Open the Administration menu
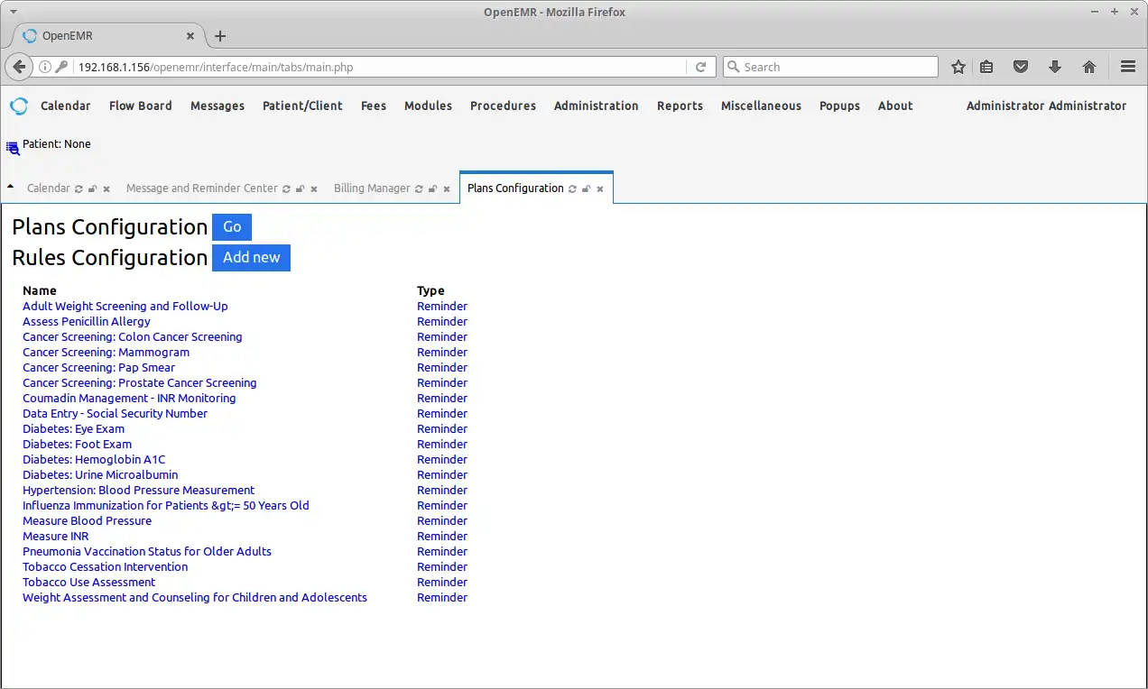This screenshot has height=689, width=1148. click(x=596, y=106)
